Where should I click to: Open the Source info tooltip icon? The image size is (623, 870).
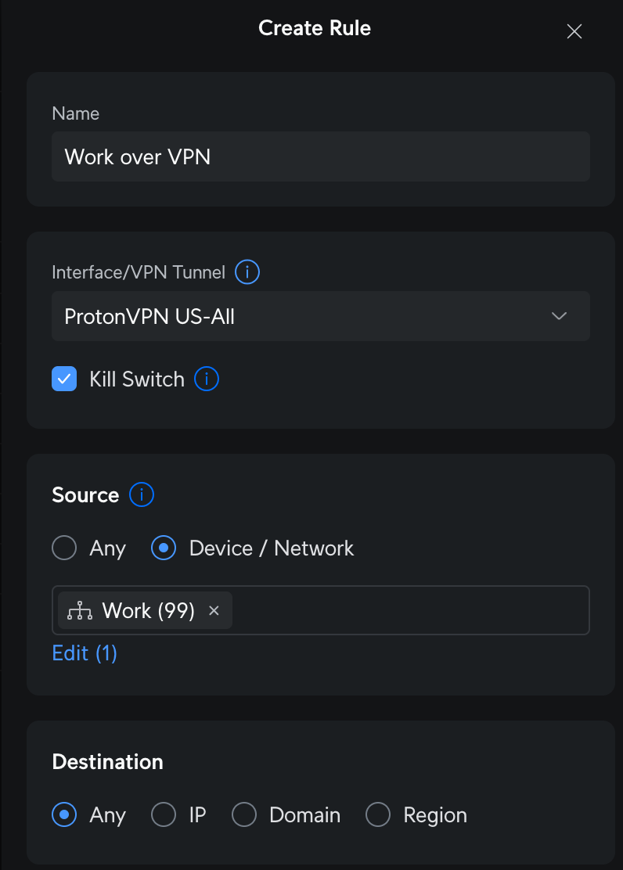point(142,494)
